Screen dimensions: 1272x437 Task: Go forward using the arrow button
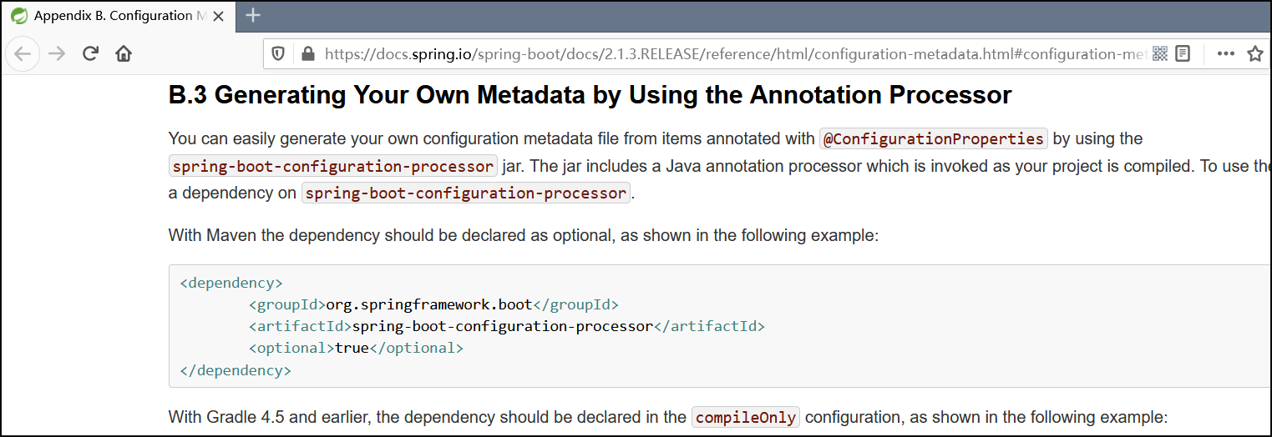click(56, 53)
